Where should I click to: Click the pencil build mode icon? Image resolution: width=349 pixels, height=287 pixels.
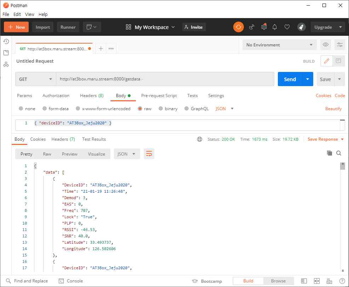click(326, 61)
